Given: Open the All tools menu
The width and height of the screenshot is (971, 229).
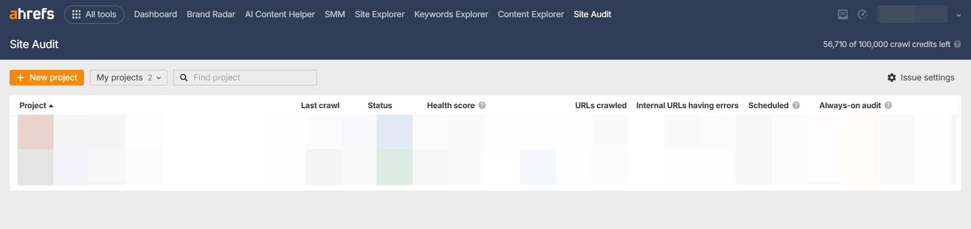Looking at the screenshot, I should (94, 15).
